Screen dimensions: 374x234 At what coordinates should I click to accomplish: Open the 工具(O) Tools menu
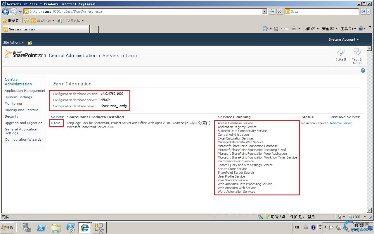pos(349,29)
